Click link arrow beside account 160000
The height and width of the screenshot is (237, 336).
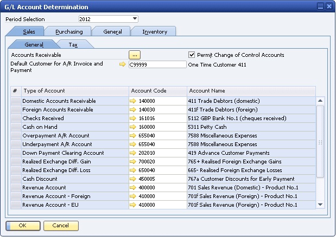(x=133, y=127)
